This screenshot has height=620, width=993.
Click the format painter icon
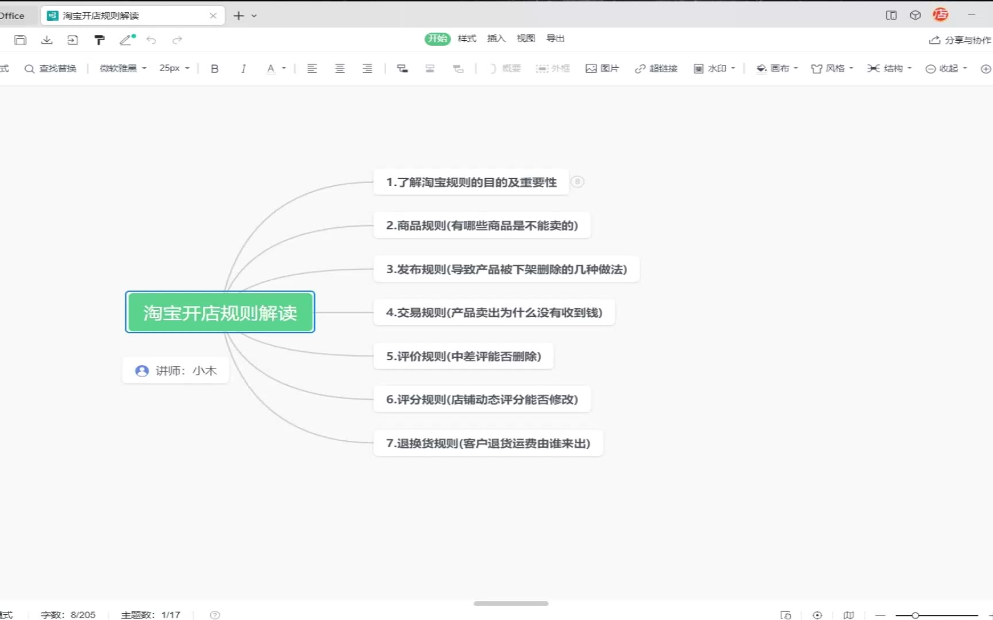pos(99,40)
